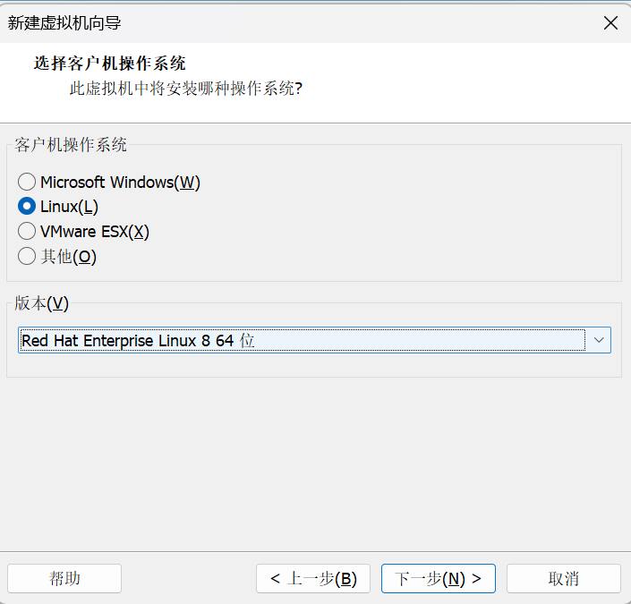Click the VMware ESX(X) label text
631x604 pixels.
[95, 232]
